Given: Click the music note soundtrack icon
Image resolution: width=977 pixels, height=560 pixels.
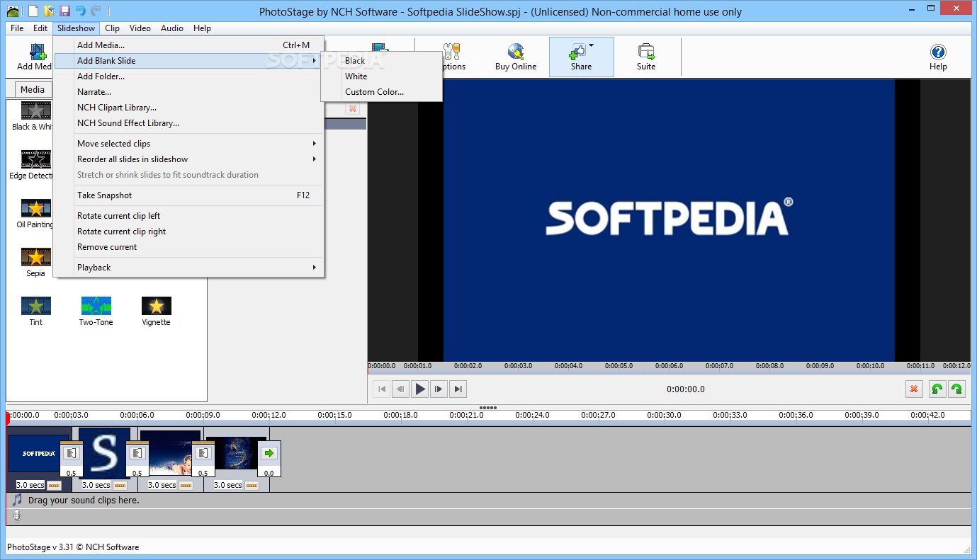Looking at the screenshot, I should [x=17, y=500].
